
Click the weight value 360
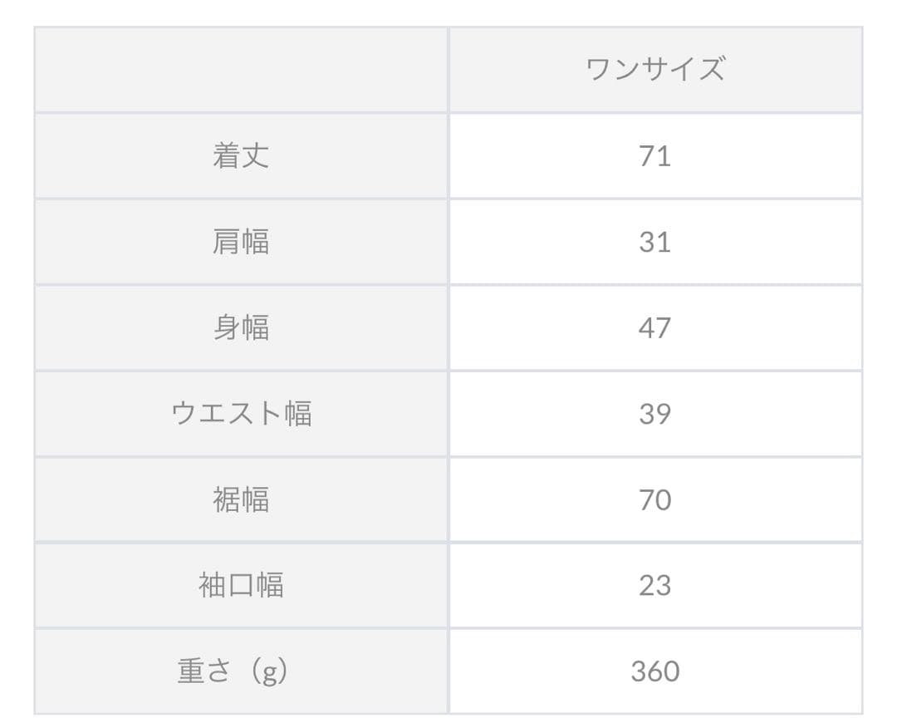(x=654, y=671)
